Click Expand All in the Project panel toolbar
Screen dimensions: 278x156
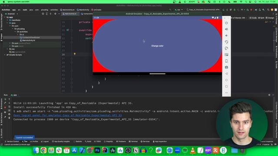(x=47, y=14)
